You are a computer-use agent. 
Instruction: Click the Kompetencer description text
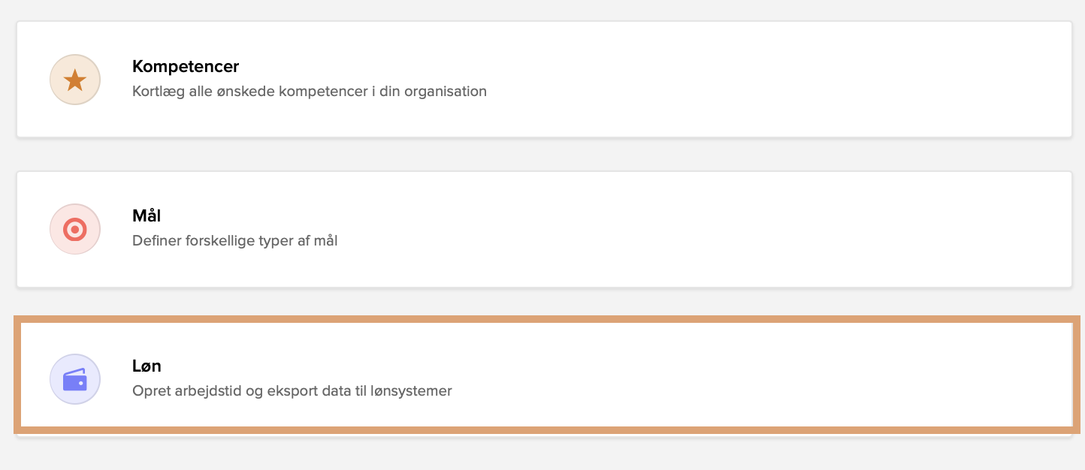tap(310, 92)
